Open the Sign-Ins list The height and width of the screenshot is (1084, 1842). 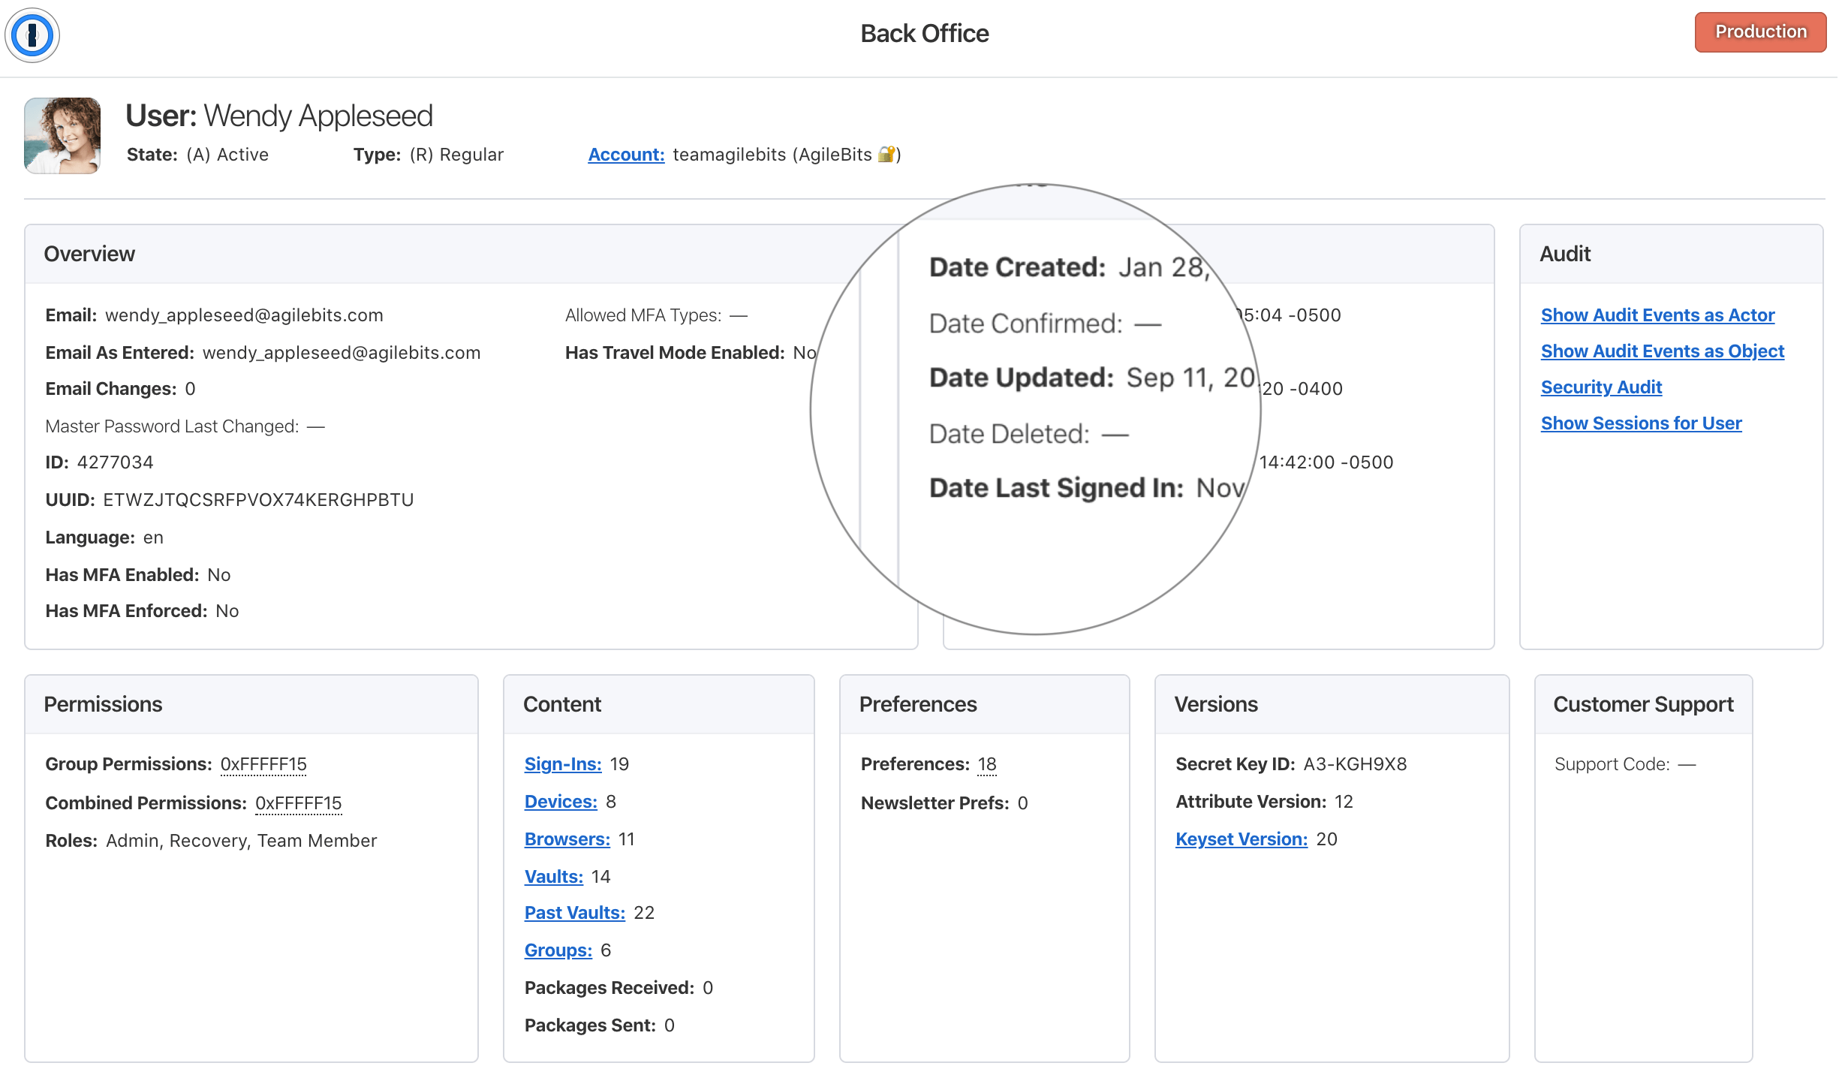tap(562, 763)
